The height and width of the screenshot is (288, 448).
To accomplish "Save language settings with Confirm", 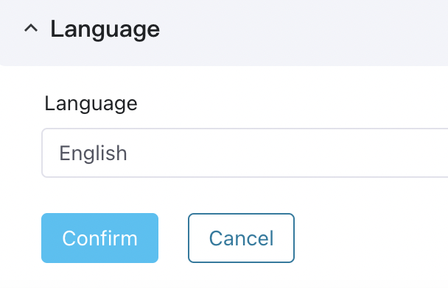I will [99, 238].
